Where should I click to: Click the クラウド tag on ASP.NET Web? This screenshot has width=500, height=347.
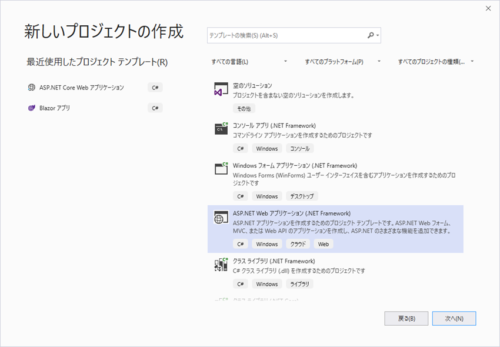coord(298,244)
